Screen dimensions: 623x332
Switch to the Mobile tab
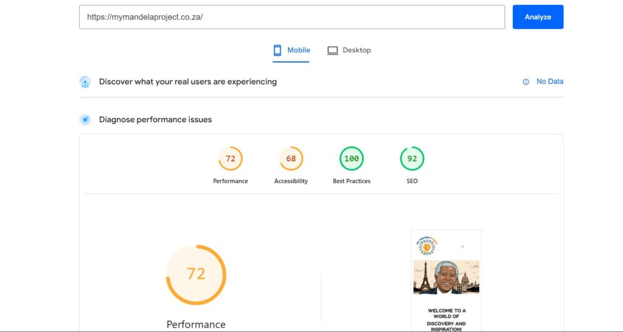pos(291,50)
